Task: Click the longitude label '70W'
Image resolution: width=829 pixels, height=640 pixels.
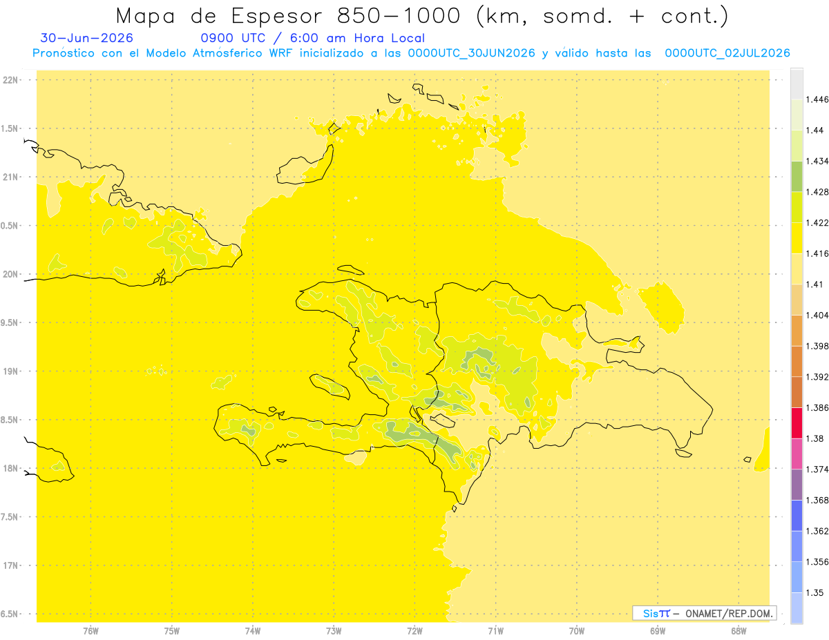Action: click(577, 630)
